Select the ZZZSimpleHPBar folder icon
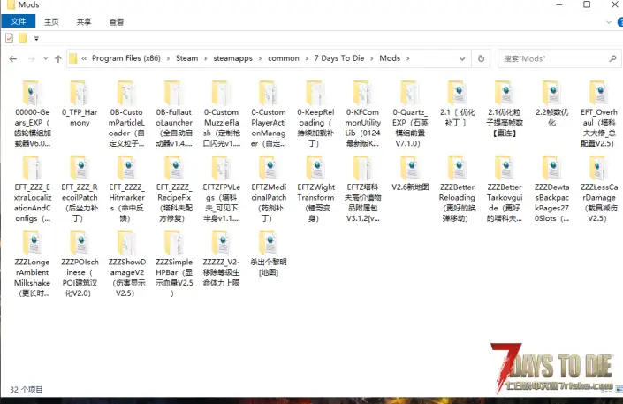 click(x=174, y=242)
